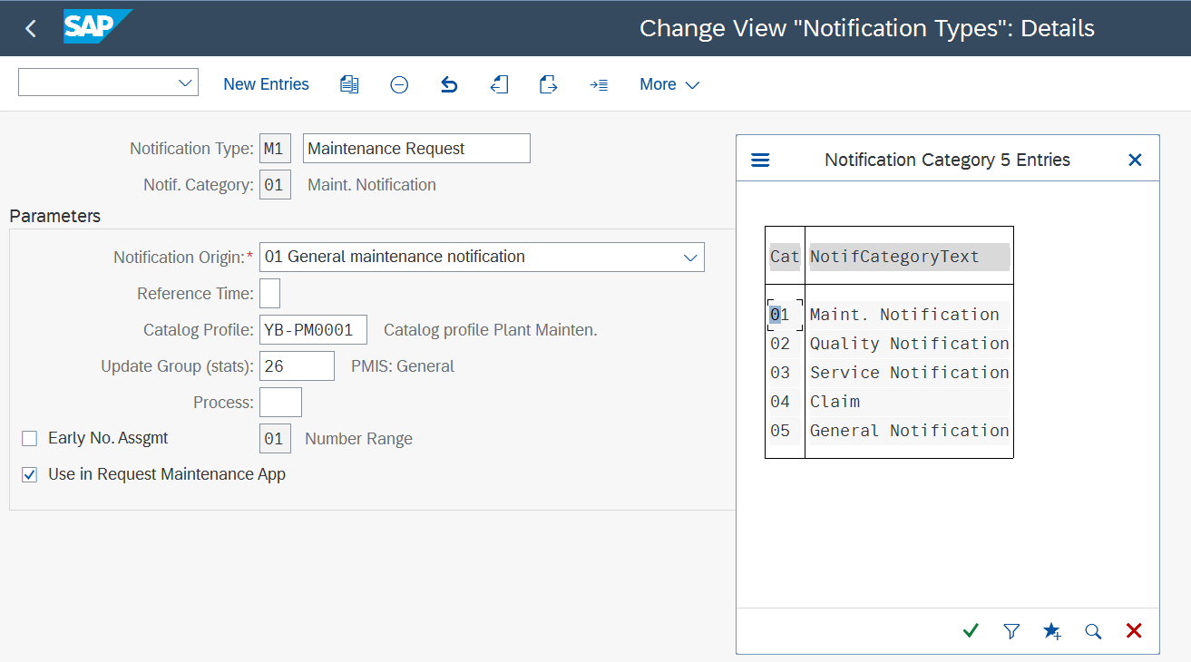This screenshot has width=1191, height=662.
Task: Confirm the dialog with the green checkmark
Action: click(970, 630)
